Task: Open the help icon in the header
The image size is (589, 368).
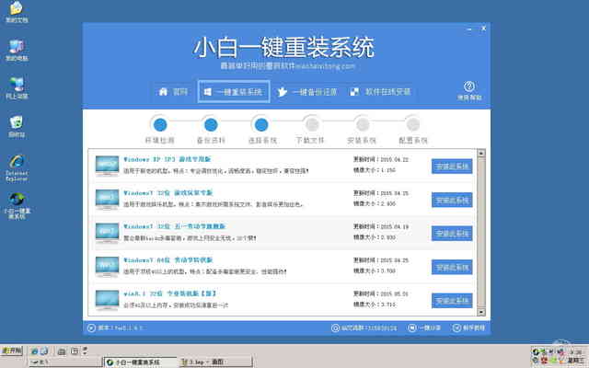Action: pyautogui.click(x=468, y=86)
